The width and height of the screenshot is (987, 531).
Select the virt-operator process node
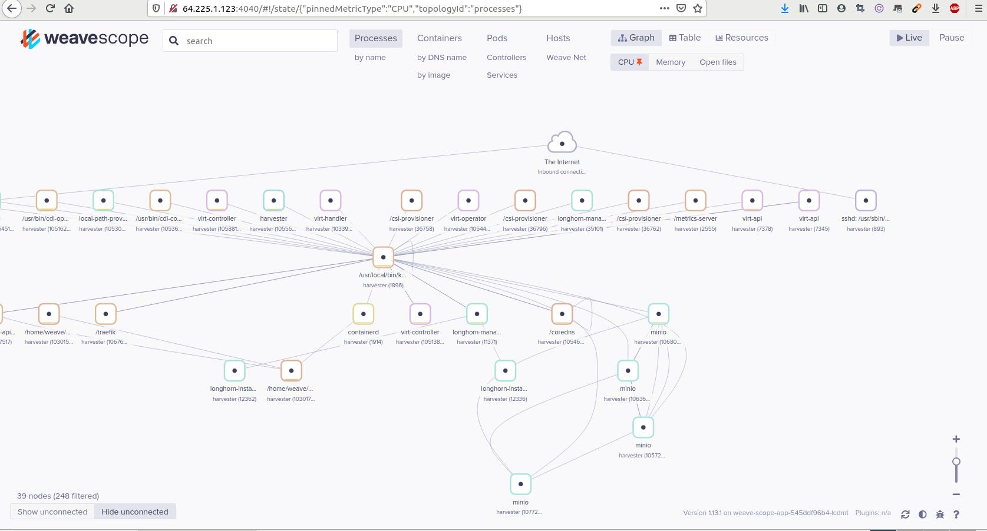pos(468,201)
